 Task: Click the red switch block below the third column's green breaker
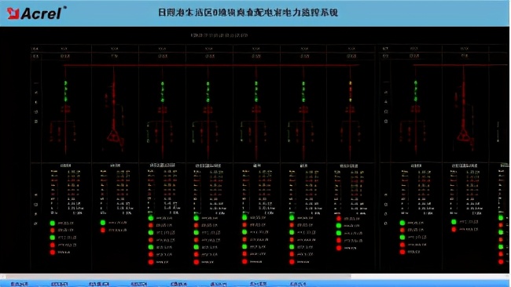[x=162, y=110]
